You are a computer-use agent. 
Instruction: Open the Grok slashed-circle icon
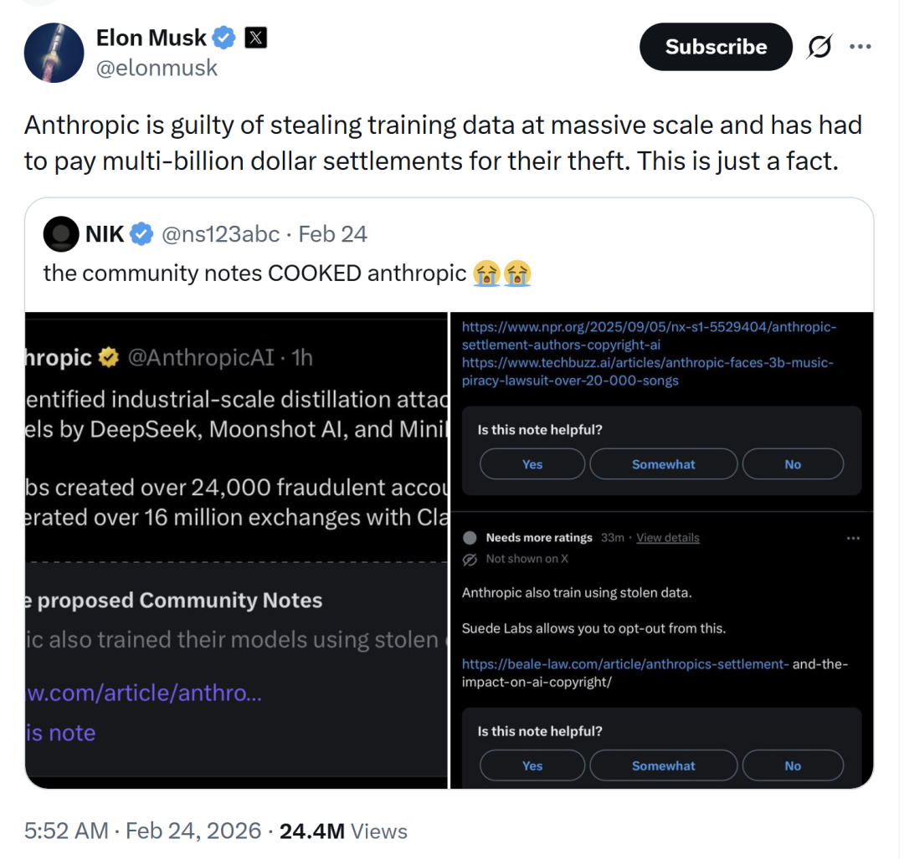tap(819, 48)
